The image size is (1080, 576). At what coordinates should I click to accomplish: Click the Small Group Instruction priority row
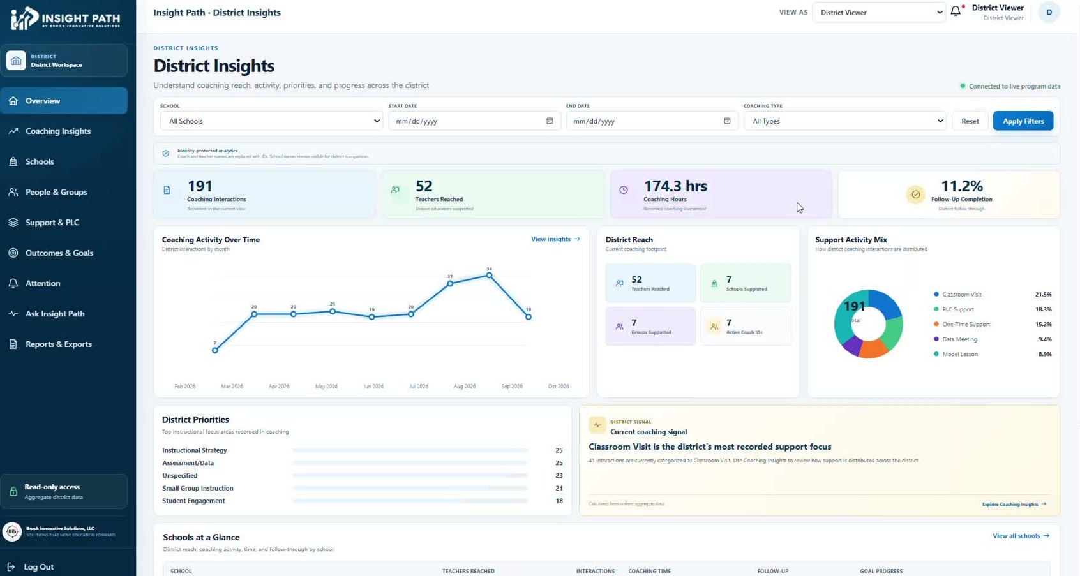coord(363,489)
